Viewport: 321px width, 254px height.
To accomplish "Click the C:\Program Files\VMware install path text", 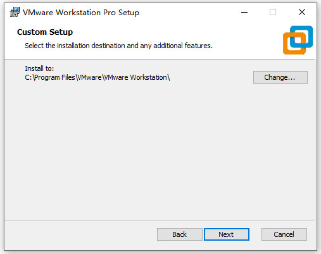I will point(98,77).
